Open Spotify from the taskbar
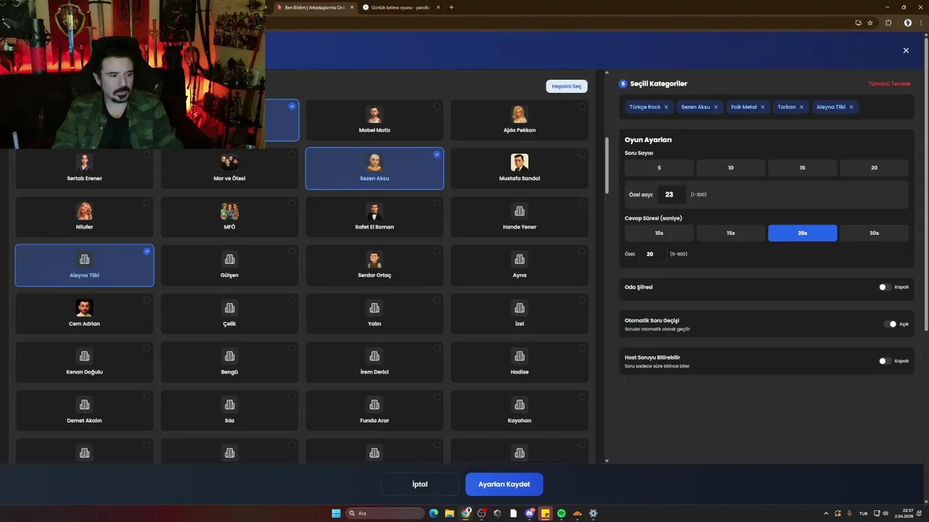Viewport: 929px width, 522px height. tap(561, 513)
